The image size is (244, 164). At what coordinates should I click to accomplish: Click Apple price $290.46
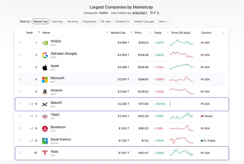143,67
